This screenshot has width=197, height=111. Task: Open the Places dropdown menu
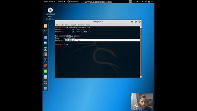click(62, 2)
